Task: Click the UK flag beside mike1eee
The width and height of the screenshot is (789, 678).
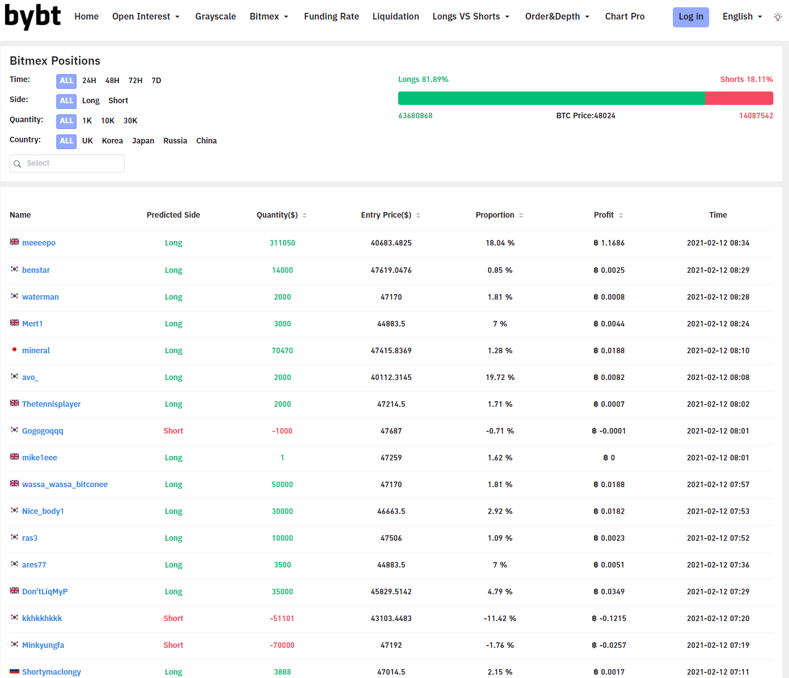Action: pyautogui.click(x=15, y=456)
